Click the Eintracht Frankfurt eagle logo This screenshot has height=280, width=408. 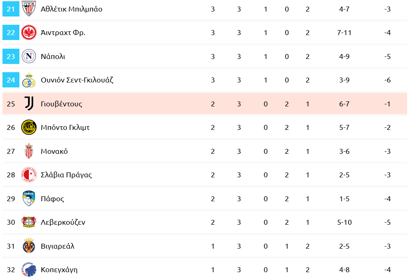(x=29, y=33)
